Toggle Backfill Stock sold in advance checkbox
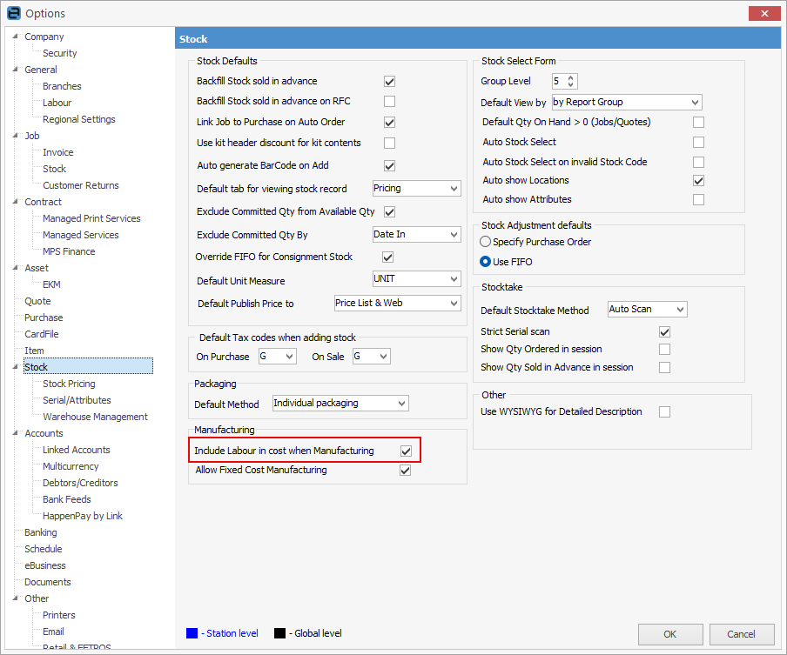The height and width of the screenshot is (655, 787). 389,81
